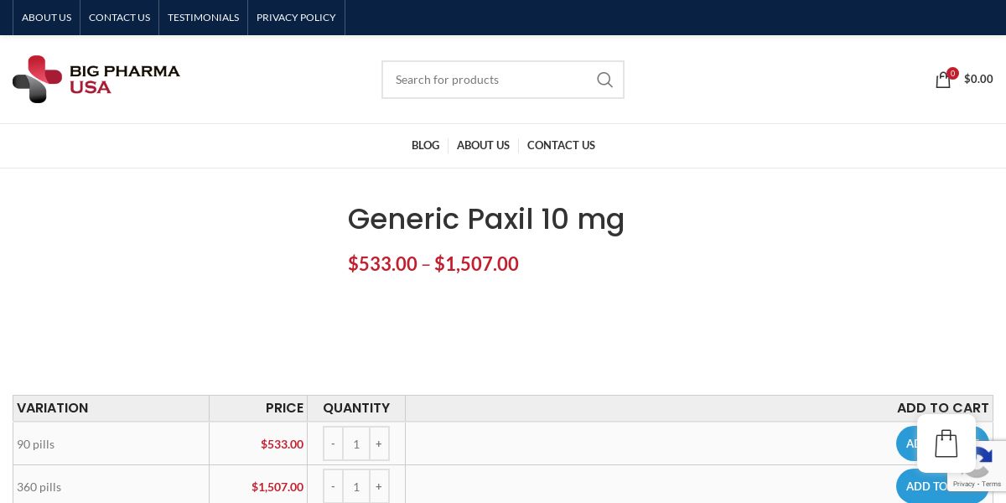Increase quantity for 90 pills
1006x503 pixels.
(379, 443)
